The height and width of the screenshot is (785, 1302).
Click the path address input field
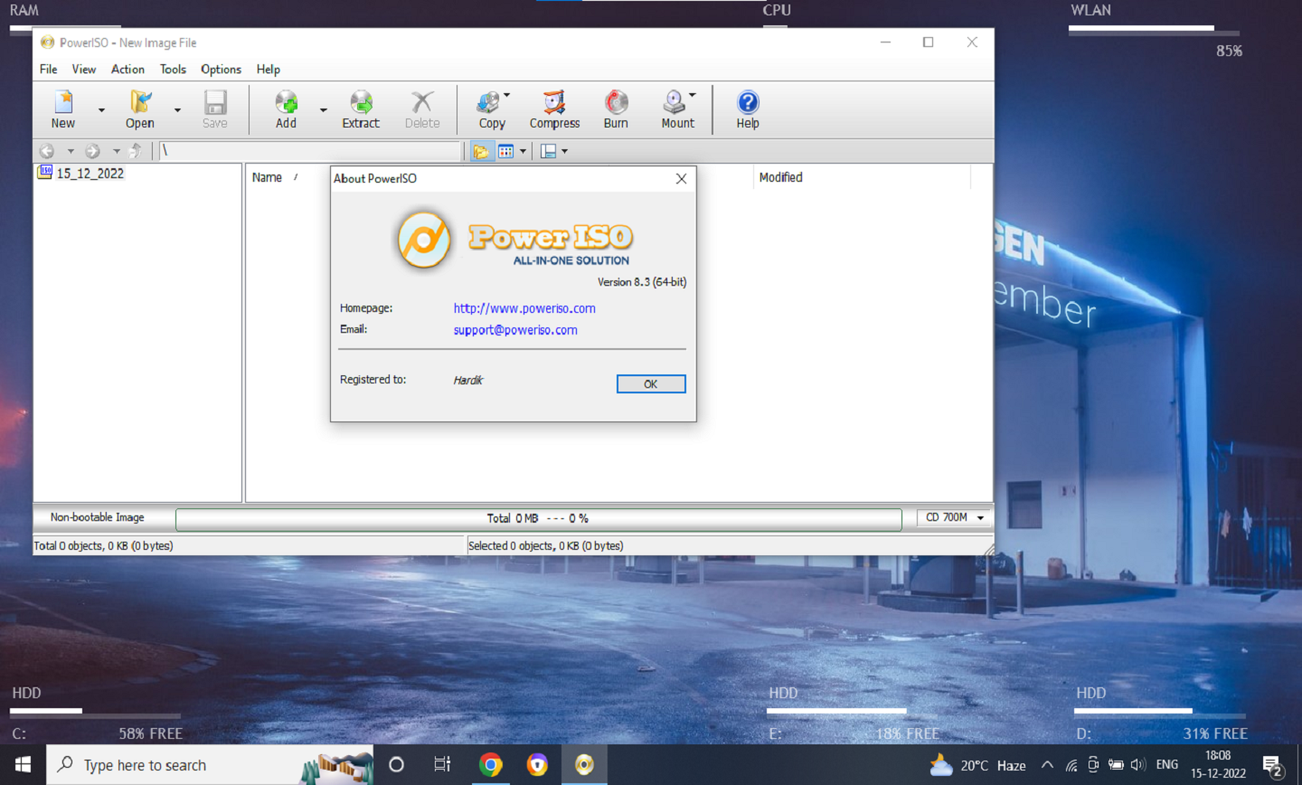310,151
